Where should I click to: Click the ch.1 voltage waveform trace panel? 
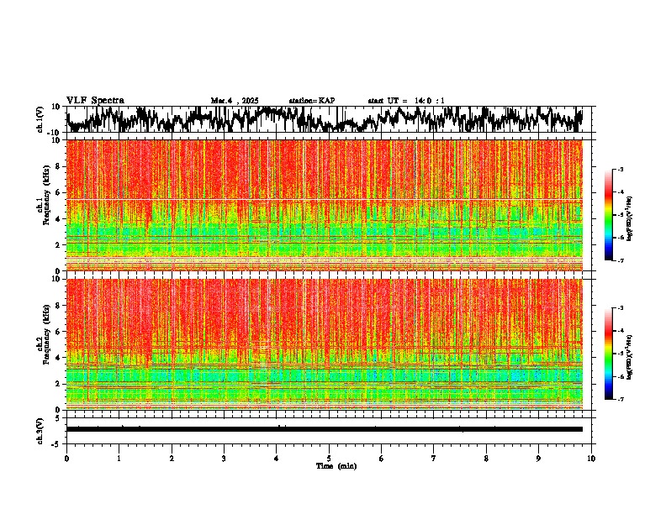329,119
